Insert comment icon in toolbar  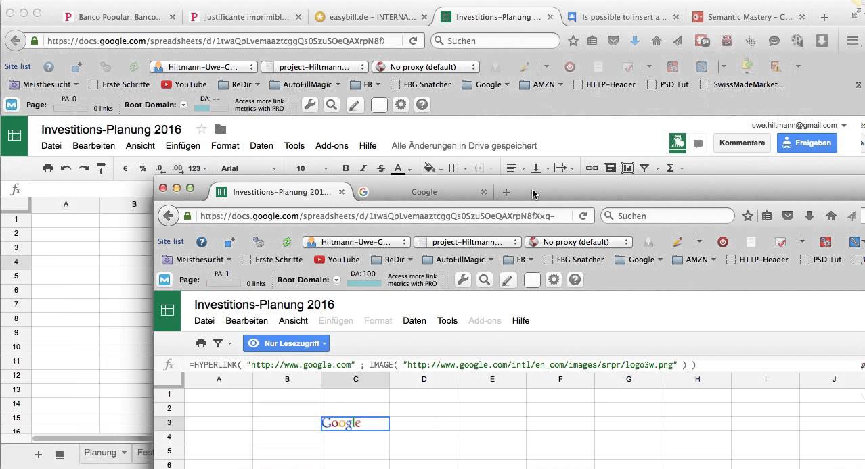click(610, 168)
